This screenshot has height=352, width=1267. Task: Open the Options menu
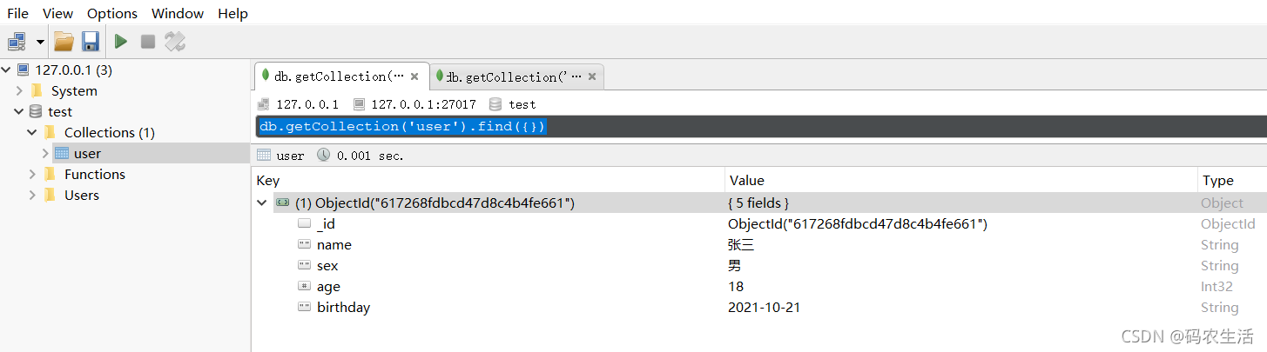pyautogui.click(x=112, y=13)
